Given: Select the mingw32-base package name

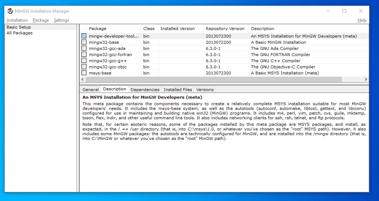Looking at the screenshot, I should pos(104,42).
